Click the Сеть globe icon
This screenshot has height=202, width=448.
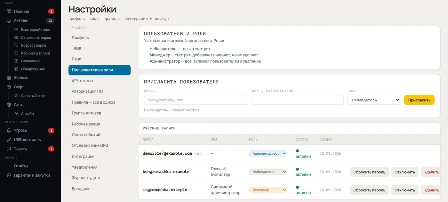click(9, 105)
